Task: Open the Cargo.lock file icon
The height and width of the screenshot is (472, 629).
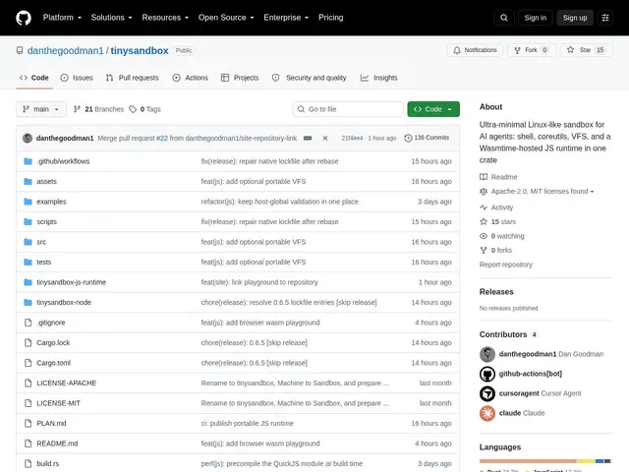Action: tap(28, 343)
